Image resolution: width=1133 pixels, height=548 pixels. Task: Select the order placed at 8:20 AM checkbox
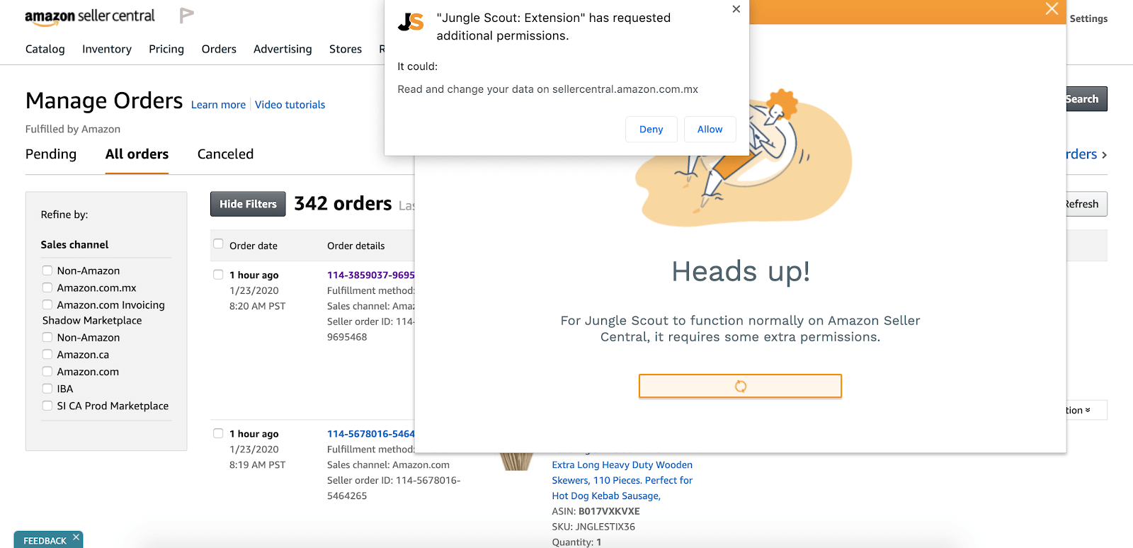pos(218,275)
